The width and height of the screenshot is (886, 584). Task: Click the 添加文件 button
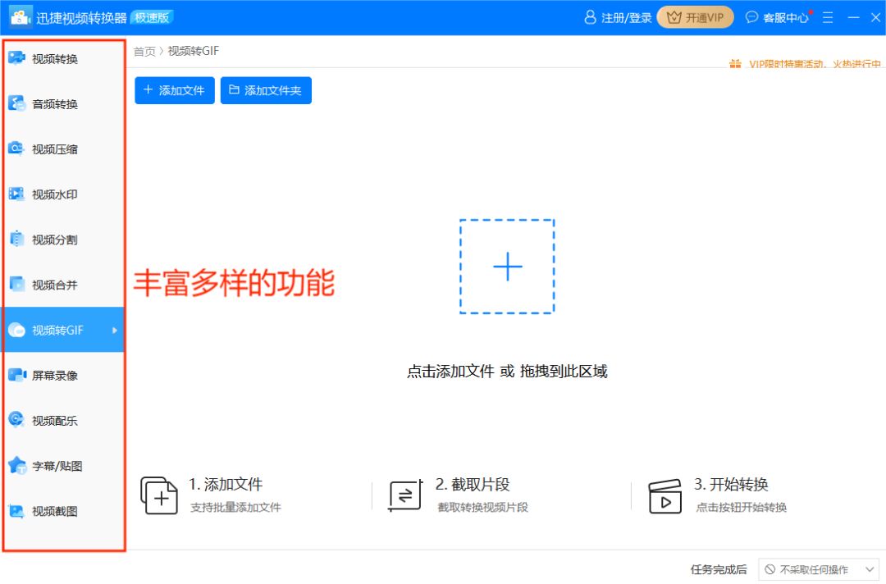(174, 90)
